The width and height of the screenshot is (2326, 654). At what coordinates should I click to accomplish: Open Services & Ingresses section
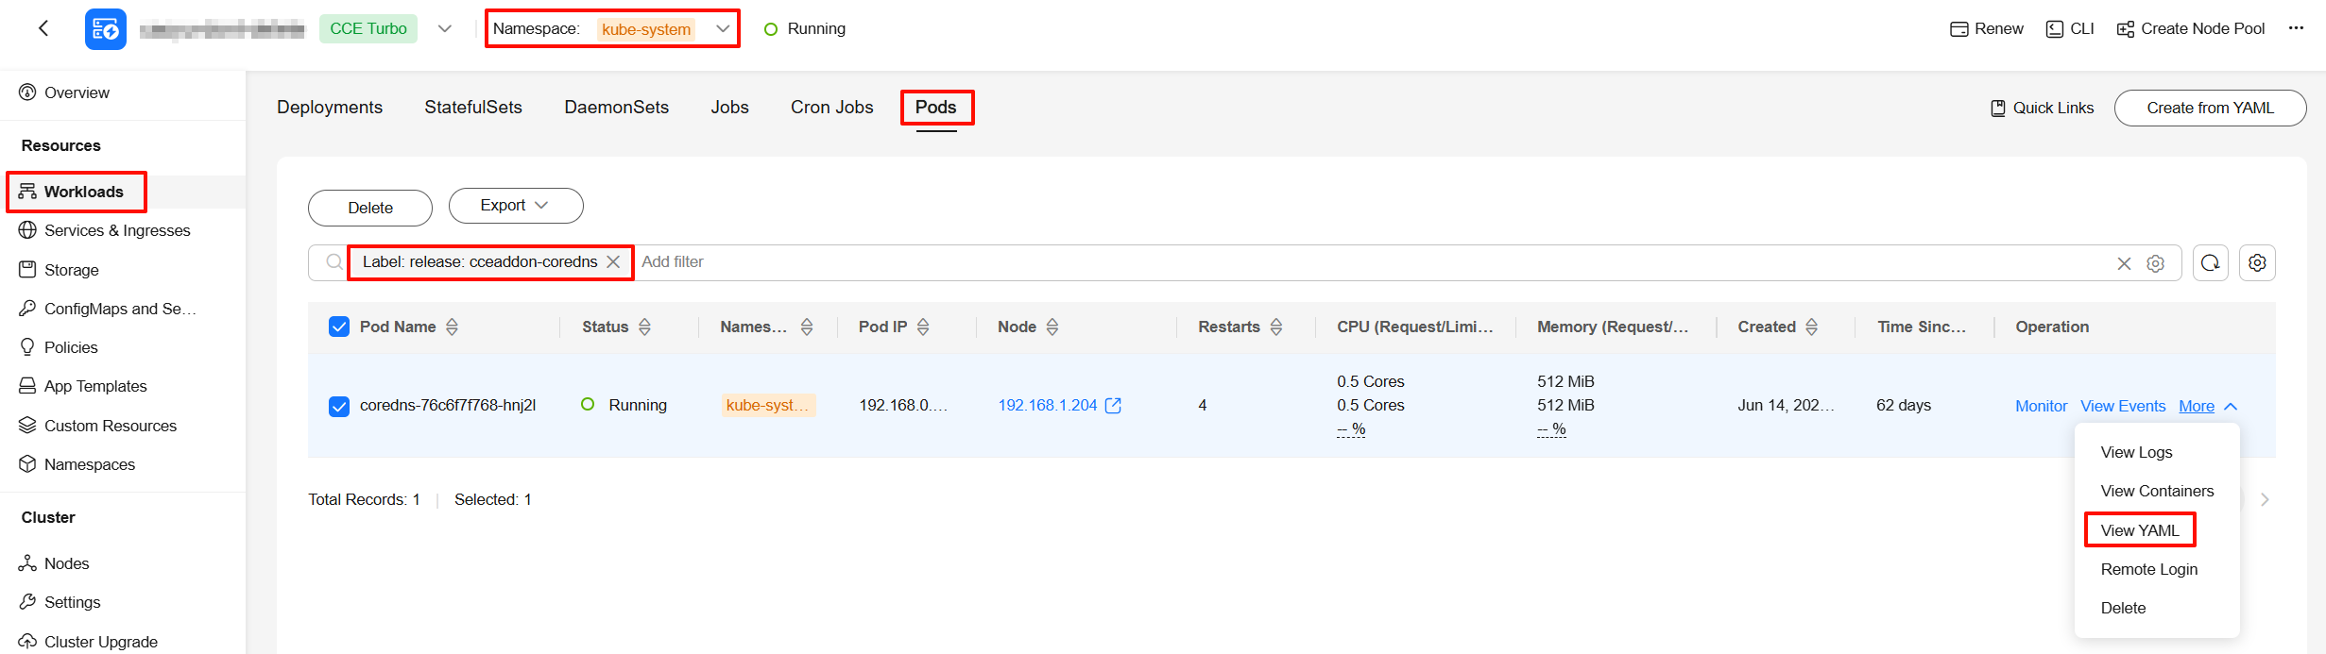(x=117, y=230)
